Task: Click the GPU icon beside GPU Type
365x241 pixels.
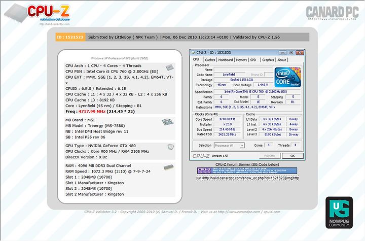Action: point(171,147)
